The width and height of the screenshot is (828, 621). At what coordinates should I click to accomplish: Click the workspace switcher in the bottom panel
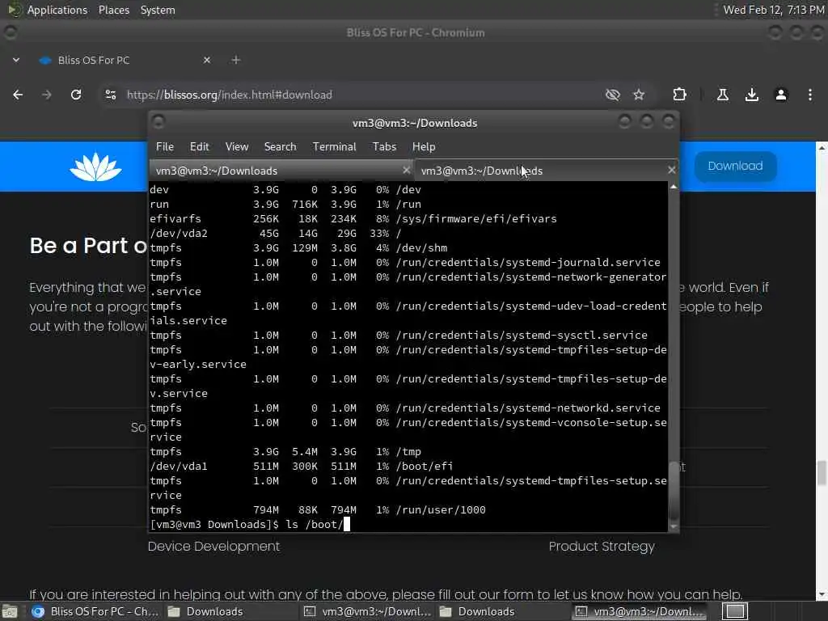(x=735, y=611)
